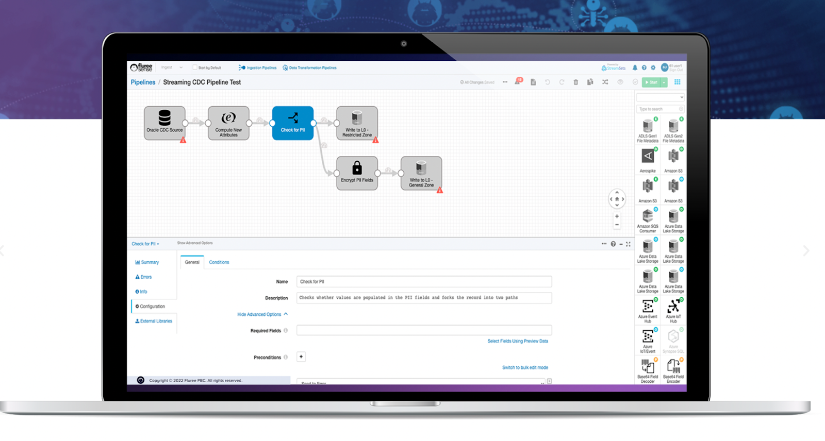Open the Summary section

[147, 262]
